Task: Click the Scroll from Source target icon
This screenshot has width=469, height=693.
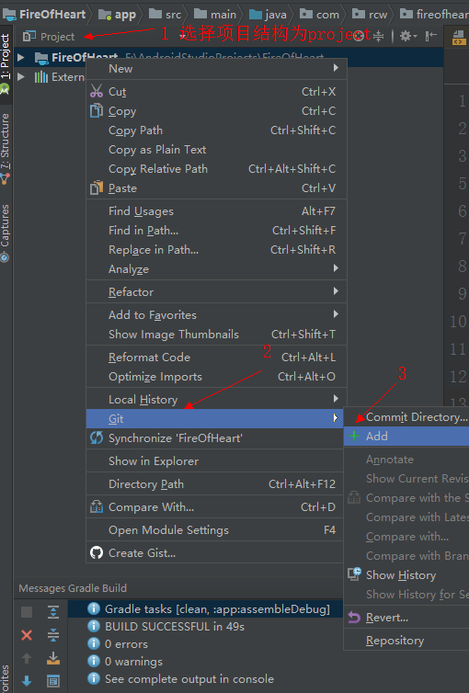Action: pos(359,36)
